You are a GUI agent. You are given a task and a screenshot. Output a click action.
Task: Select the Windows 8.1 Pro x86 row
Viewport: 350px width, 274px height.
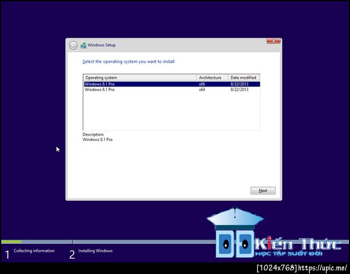click(172, 84)
